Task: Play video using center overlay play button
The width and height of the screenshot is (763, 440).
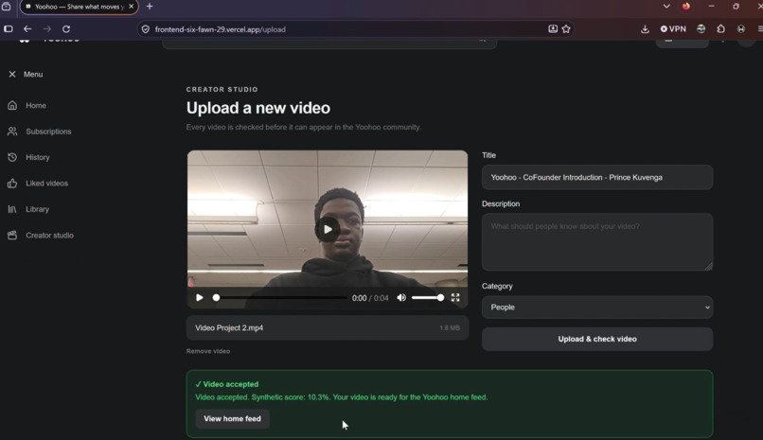Action: (328, 230)
